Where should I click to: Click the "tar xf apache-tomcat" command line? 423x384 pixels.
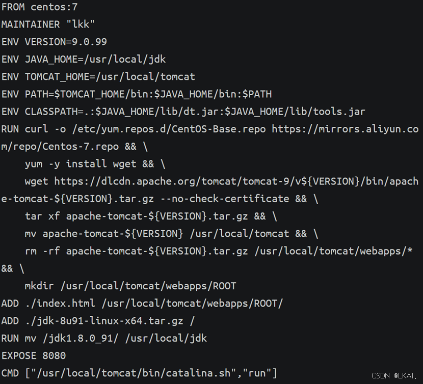point(151,216)
